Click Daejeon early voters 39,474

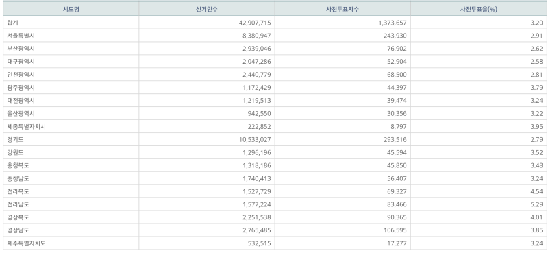(x=397, y=100)
